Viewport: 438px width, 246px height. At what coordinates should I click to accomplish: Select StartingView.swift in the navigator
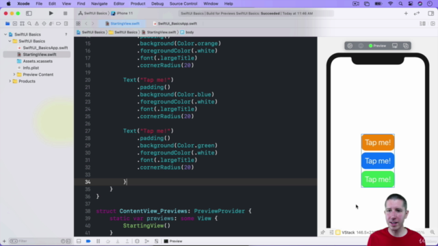click(x=36, y=55)
